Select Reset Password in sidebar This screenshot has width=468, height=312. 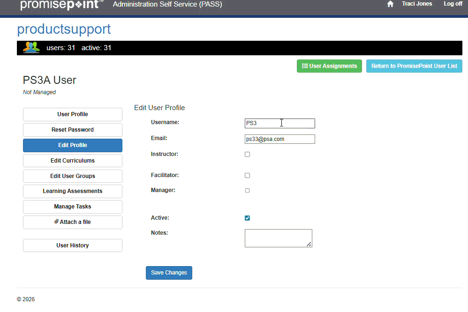coord(73,130)
